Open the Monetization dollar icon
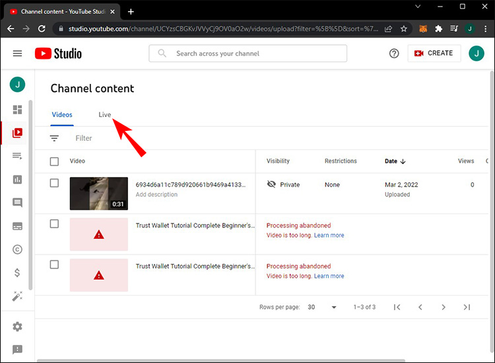 pos(17,272)
